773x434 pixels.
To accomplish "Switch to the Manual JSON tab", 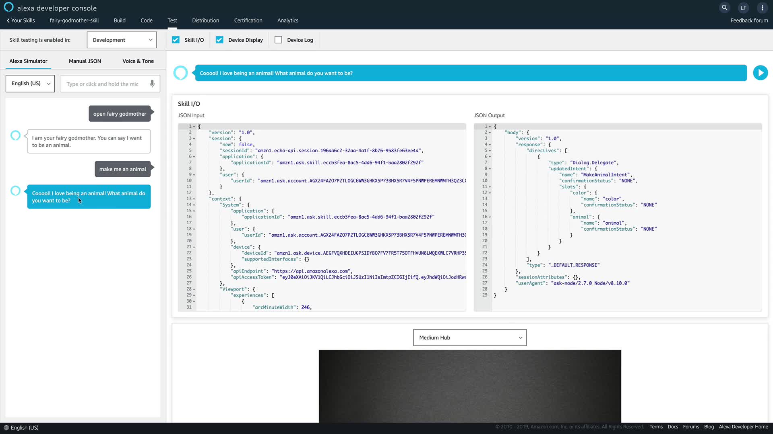I will (x=85, y=61).
